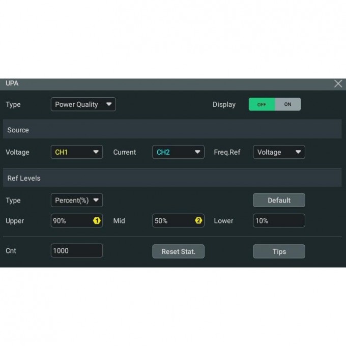This screenshot has height=346, width=346.
Task: Select the Lower 10% input field
Action: 279,221
